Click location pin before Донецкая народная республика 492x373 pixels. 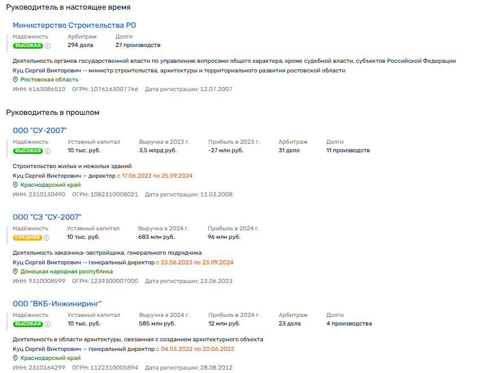pyautogui.click(x=15, y=272)
